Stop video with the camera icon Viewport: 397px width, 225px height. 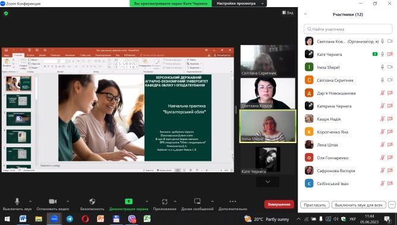point(53,201)
